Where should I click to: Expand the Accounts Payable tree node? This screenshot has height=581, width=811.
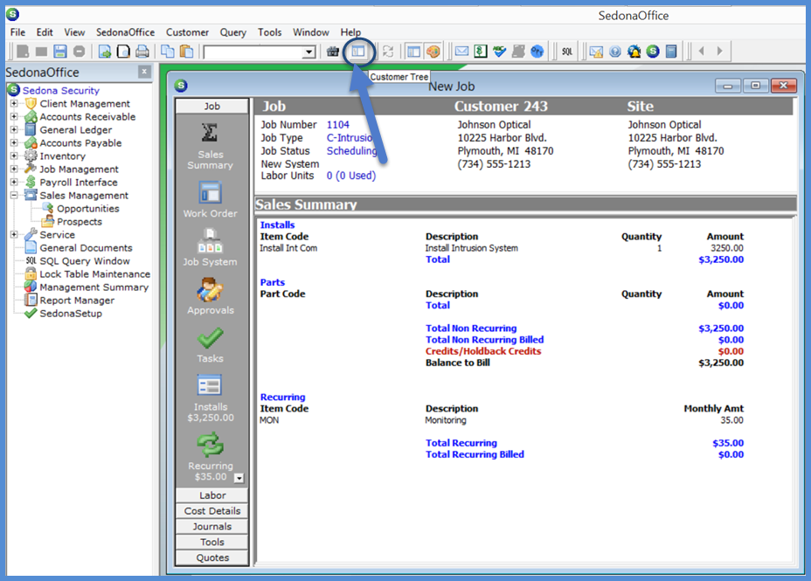(14, 142)
